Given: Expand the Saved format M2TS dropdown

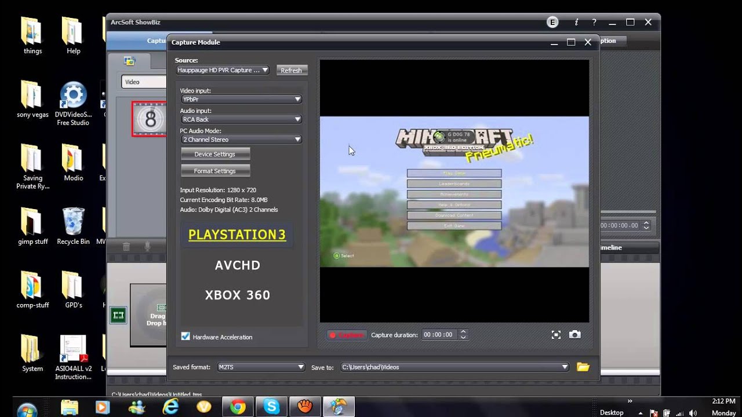Looking at the screenshot, I should pos(261,367).
